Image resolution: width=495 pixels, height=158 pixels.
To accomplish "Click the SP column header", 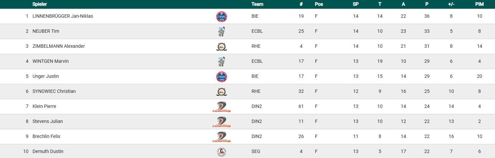I will [356, 4].
